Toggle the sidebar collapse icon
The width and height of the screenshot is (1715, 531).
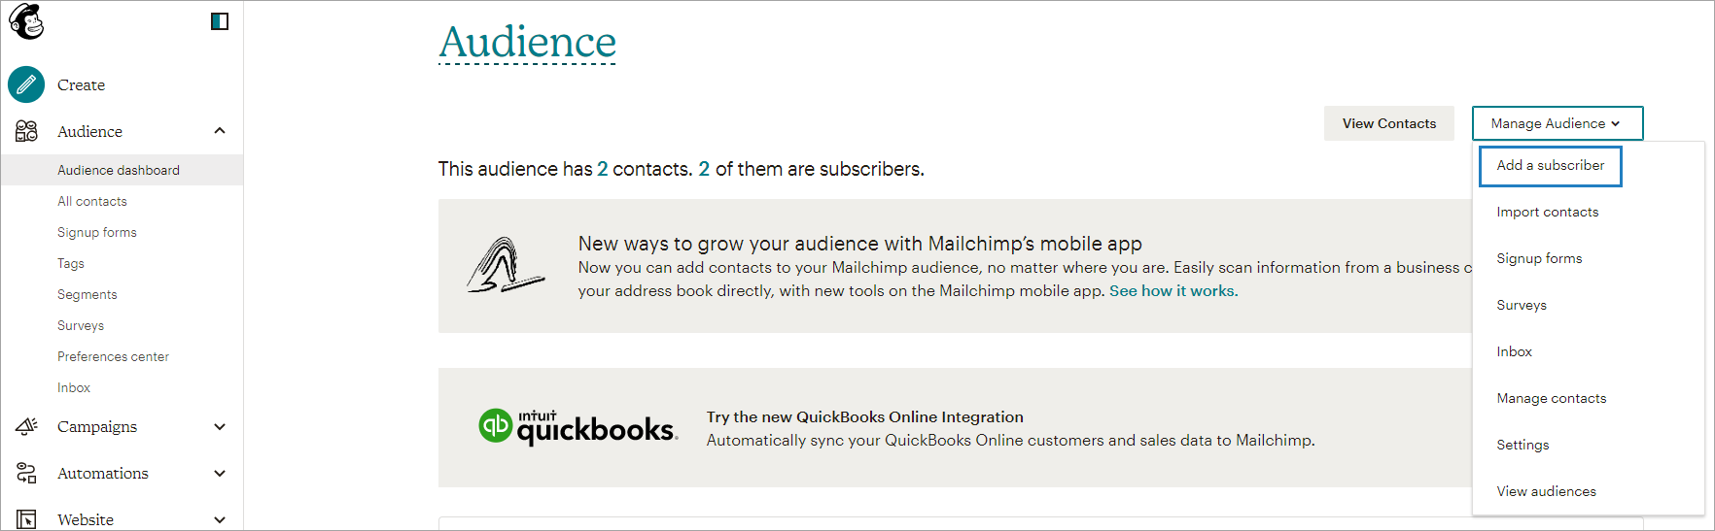pyautogui.click(x=220, y=21)
